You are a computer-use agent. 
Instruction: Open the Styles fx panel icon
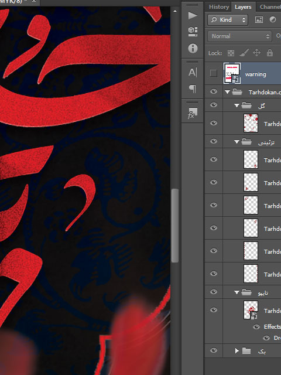click(193, 113)
